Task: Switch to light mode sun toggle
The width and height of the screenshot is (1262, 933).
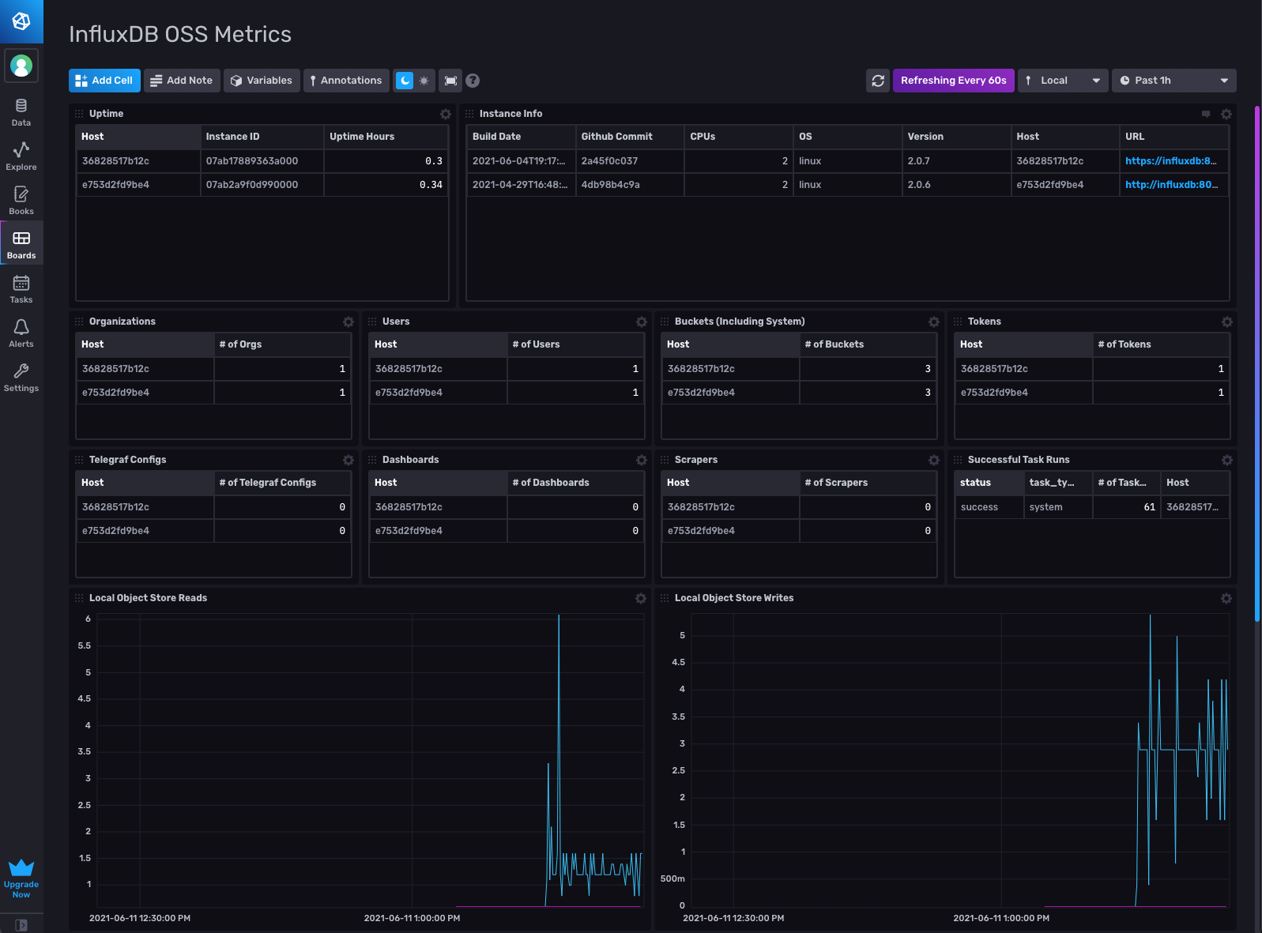Action: pyautogui.click(x=424, y=81)
